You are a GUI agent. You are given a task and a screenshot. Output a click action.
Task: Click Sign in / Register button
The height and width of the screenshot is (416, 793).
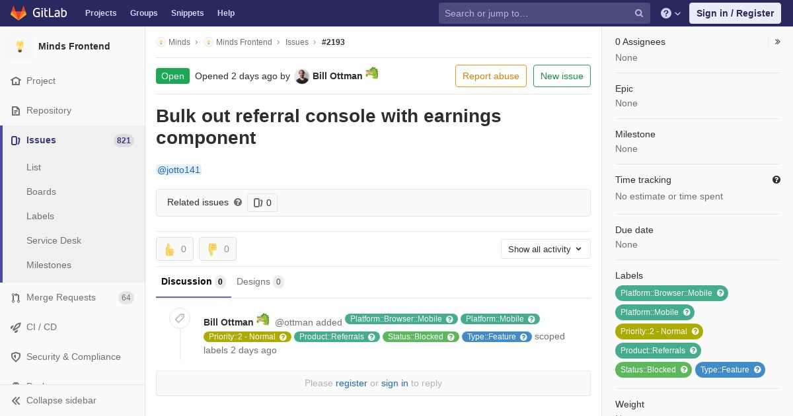(x=735, y=13)
